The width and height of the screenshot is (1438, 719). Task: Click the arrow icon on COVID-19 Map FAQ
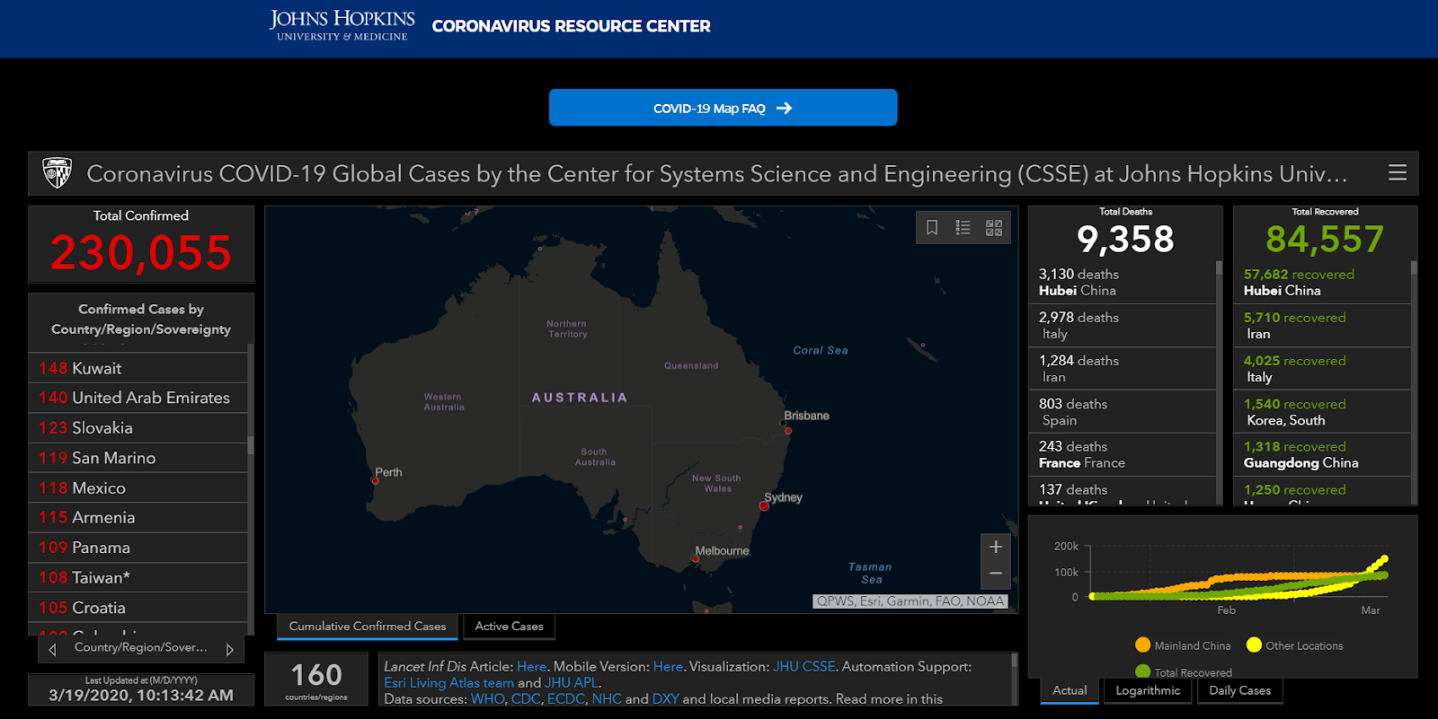point(785,108)
